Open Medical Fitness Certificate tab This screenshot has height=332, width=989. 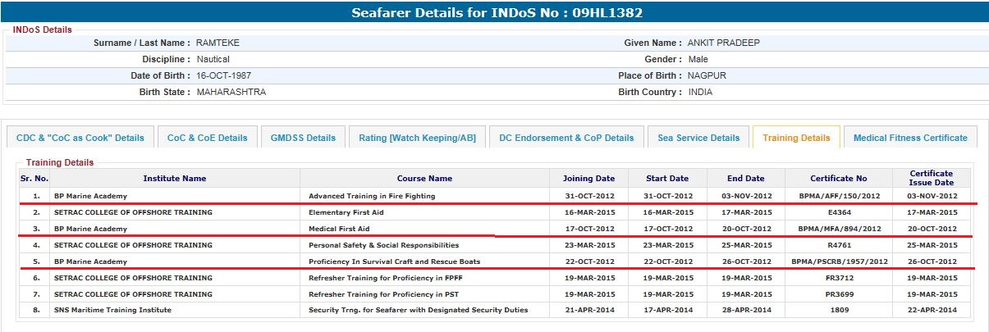(x=910, y=138)
